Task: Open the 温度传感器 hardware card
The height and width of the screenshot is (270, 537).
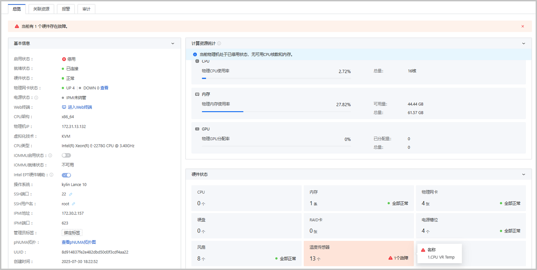Action: coord(359,253)
